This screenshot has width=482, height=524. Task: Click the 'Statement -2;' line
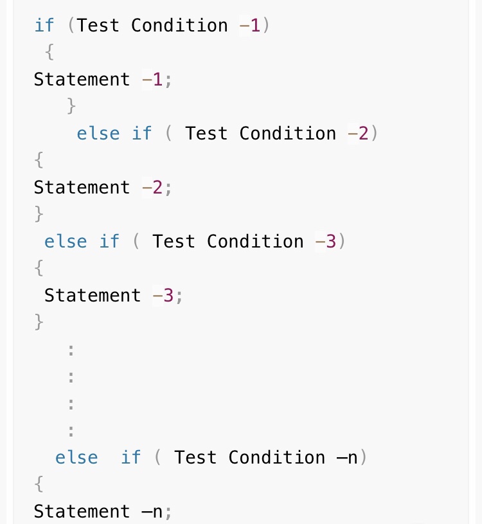point(103,188)
